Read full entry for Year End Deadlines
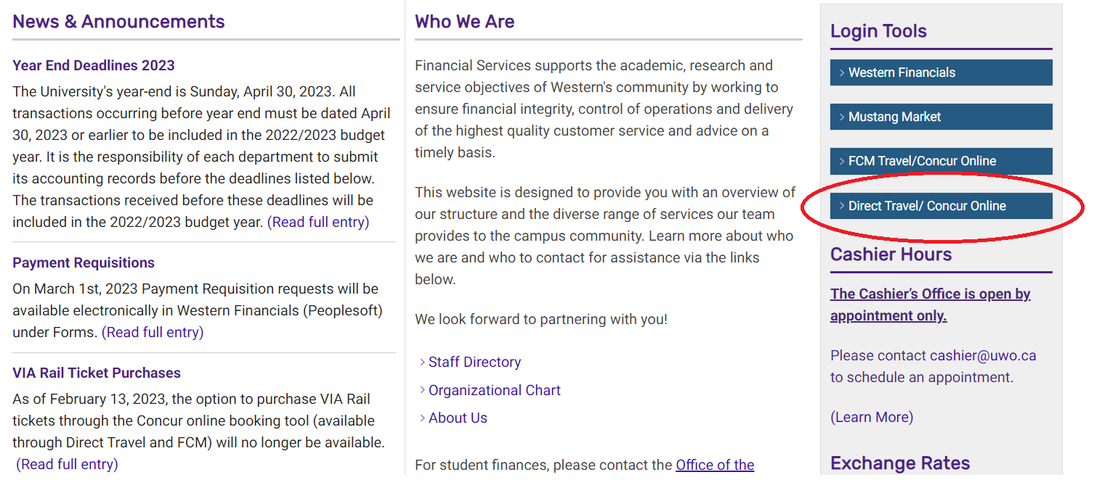Image resolution: width=1102 pixels, height=480 pixels. 318,222
